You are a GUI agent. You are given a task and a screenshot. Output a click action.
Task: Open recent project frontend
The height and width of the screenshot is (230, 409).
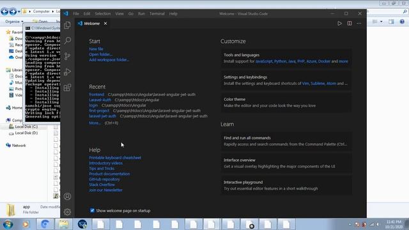click(96, 95)
